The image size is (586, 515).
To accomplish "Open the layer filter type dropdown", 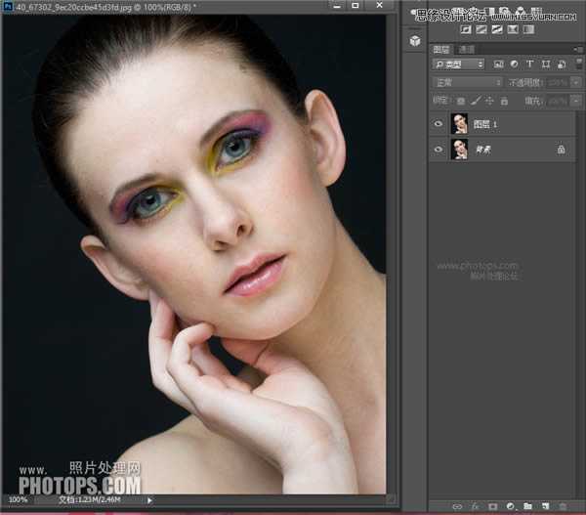I will (459, 64).
